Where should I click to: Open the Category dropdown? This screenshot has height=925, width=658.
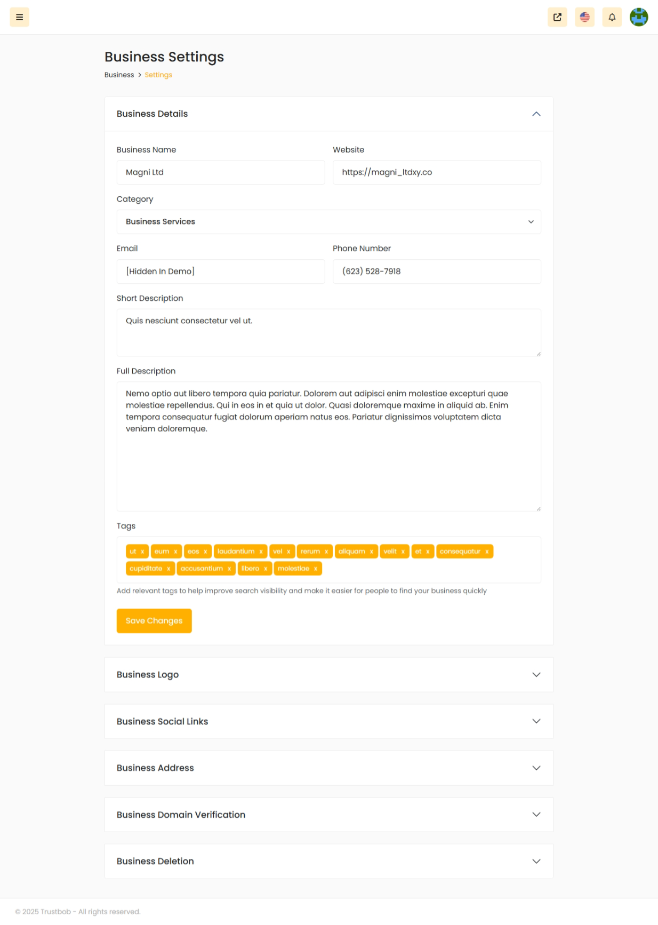coord(328,222)
